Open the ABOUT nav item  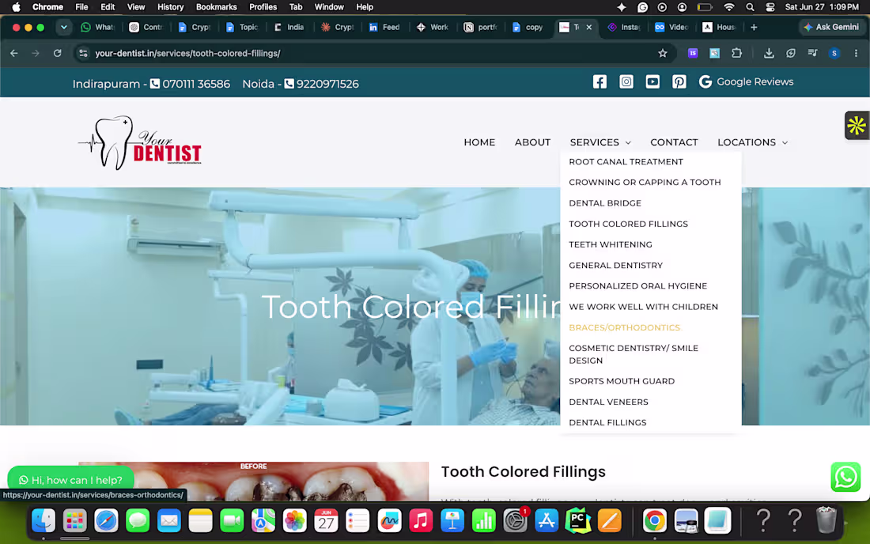(532, 142)
